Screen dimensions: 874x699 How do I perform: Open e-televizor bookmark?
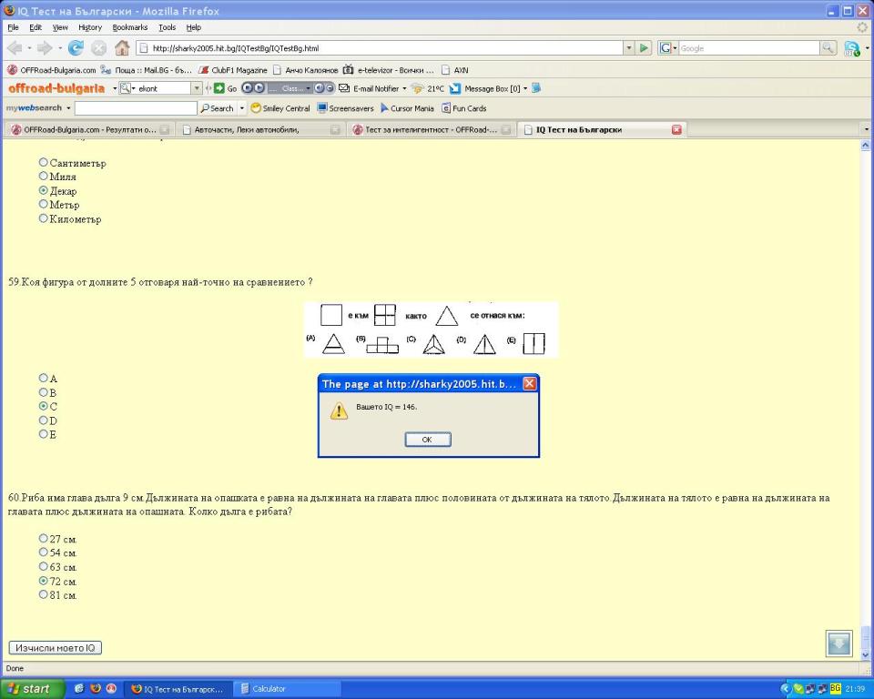pyautogui.click(x=389, y=70)
